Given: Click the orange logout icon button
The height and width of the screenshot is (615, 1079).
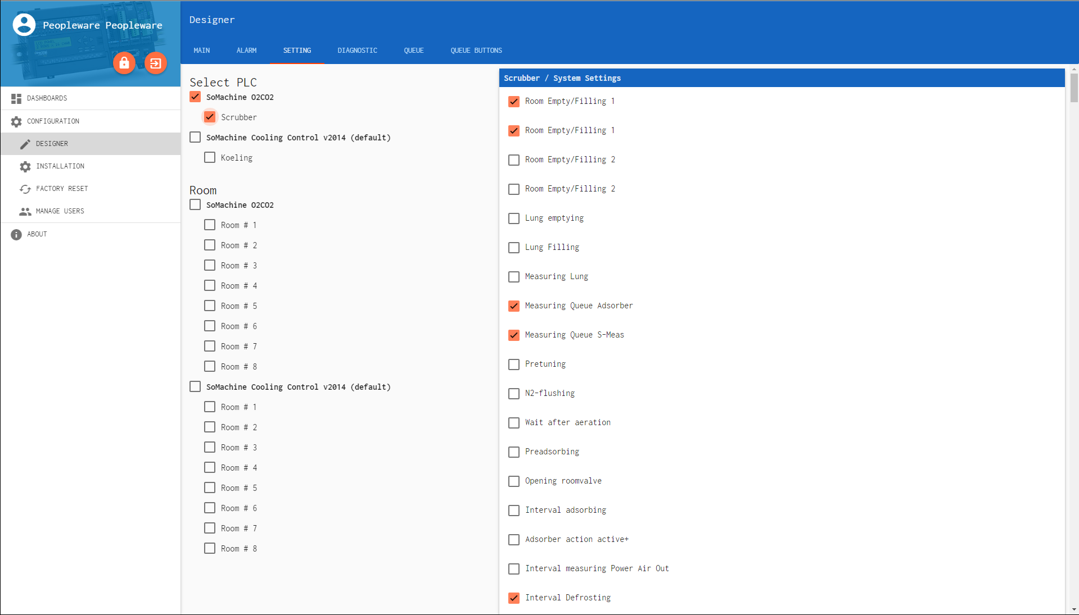Looking at the screenshot, I should click(156, 63).
